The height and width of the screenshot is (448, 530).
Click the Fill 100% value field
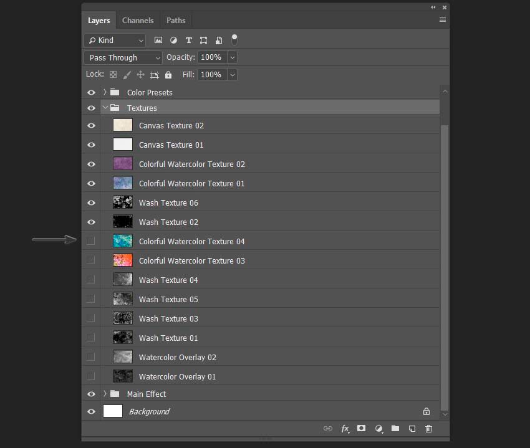point(212,75)
